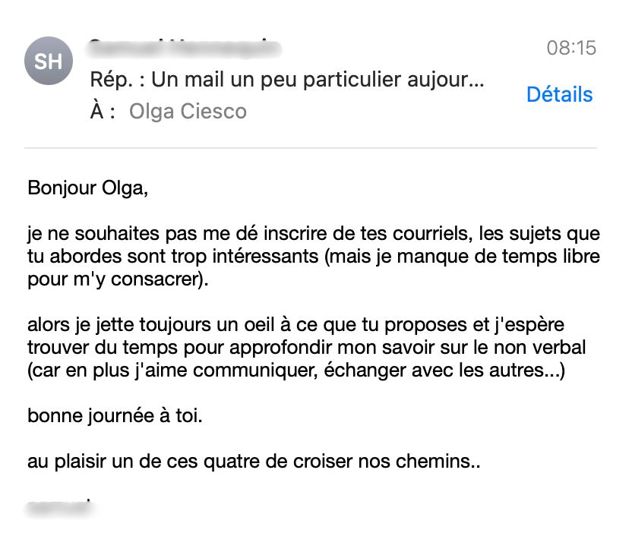Click the blurred signature at the bottom
This screenshot has height=533, width=632.
tap(59, 505)
